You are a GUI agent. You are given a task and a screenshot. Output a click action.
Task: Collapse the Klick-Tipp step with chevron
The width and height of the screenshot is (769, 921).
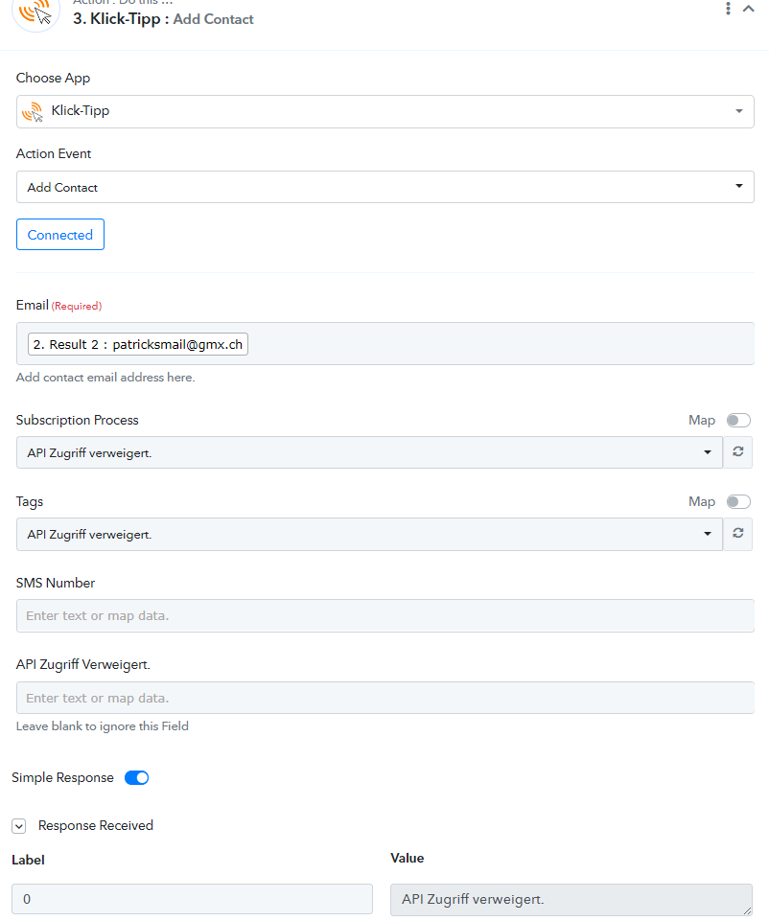click(749, 9)
